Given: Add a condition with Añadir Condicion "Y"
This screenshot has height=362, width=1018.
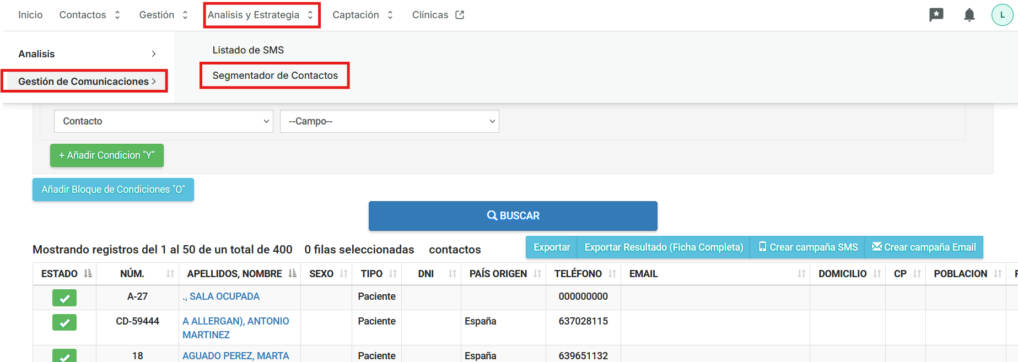Looking at the screenshot, I should [x=106, y=155].
